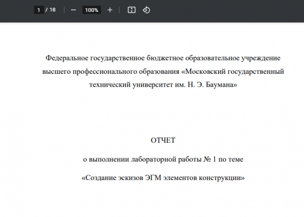Click the total page count "/ 18"
This screenshot has height=217, width=304.
click(50, 10)
